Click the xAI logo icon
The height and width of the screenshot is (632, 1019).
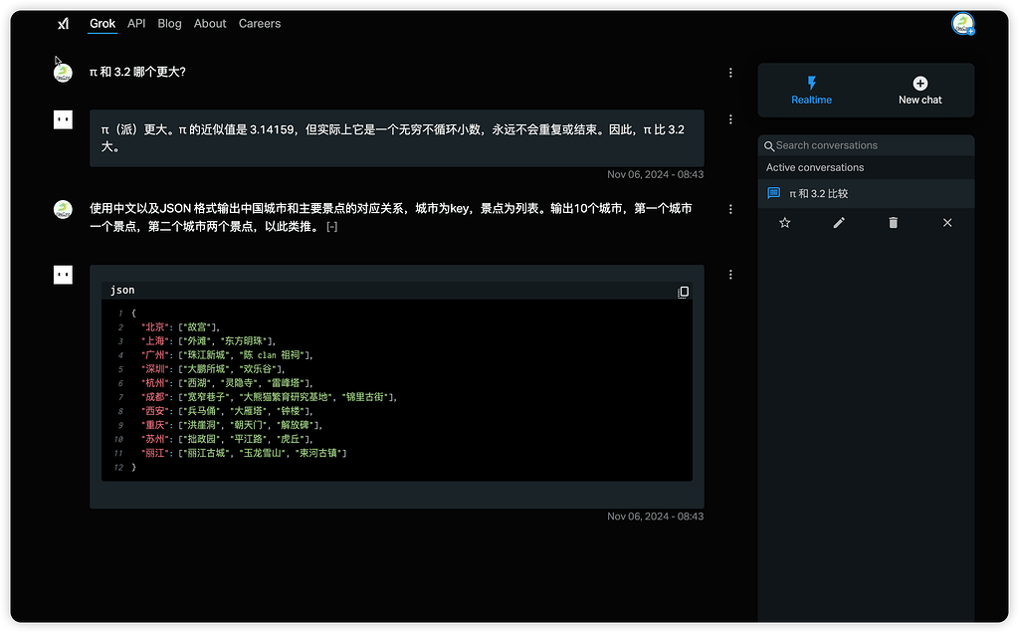coord(63,24)
